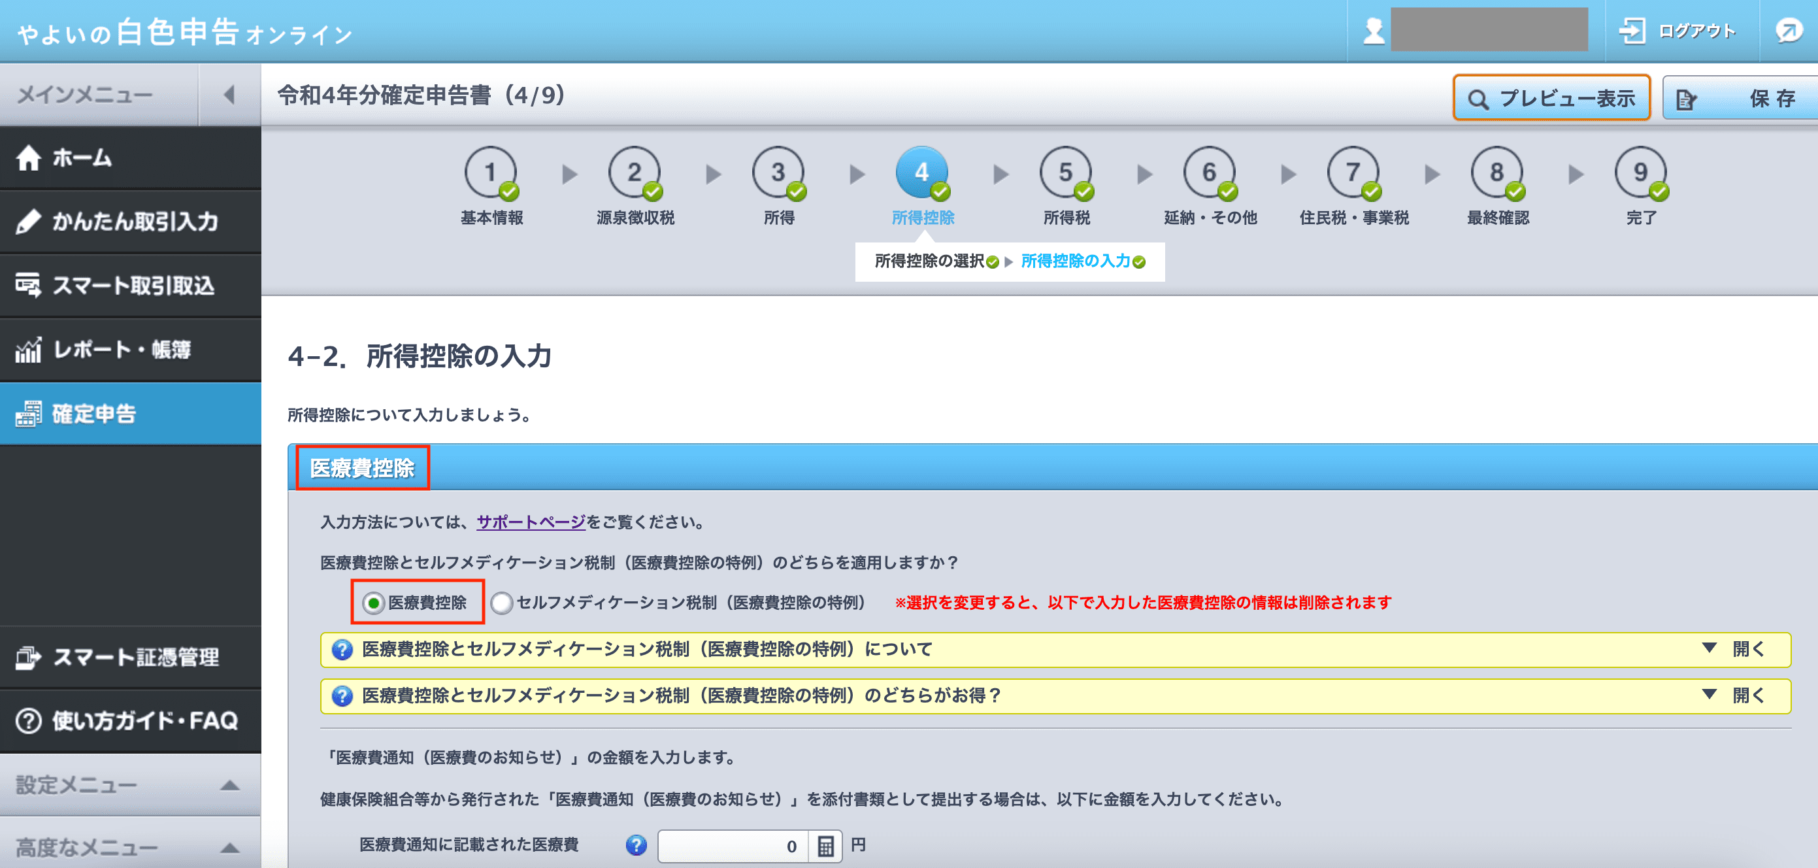1818x868 pixels.
Task: Collapse the main menu with left arrow
Action: [229, 95]
